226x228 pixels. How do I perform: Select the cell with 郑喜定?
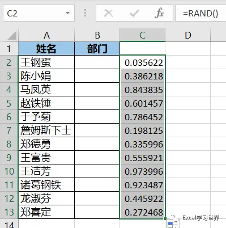tap(46, 212)
